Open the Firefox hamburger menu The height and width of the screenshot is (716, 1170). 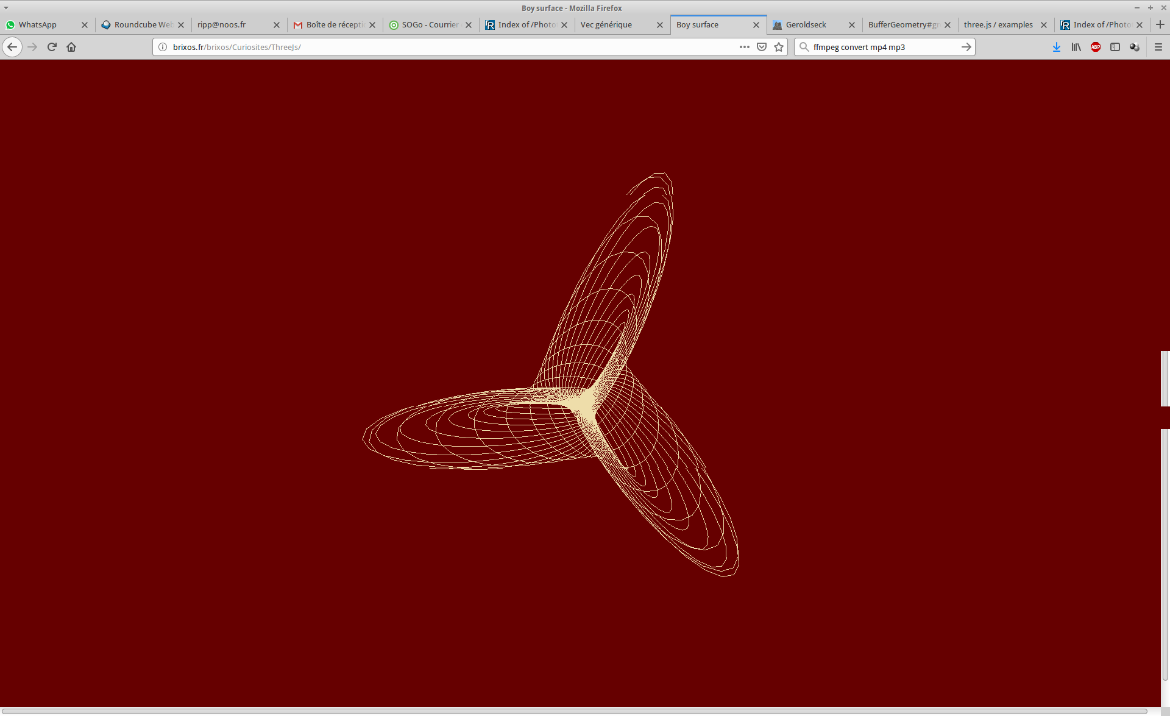point(1158,47)
